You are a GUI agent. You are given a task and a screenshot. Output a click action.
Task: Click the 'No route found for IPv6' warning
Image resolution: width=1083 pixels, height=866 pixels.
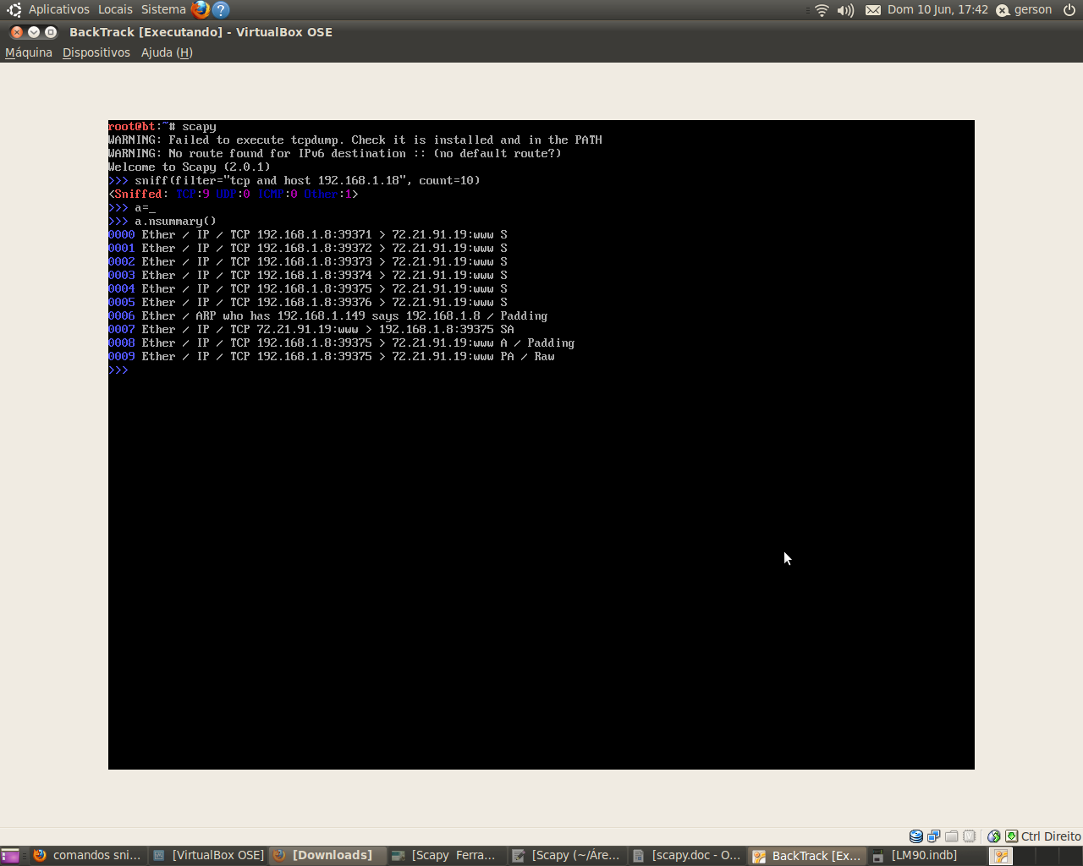pos(335,154)
